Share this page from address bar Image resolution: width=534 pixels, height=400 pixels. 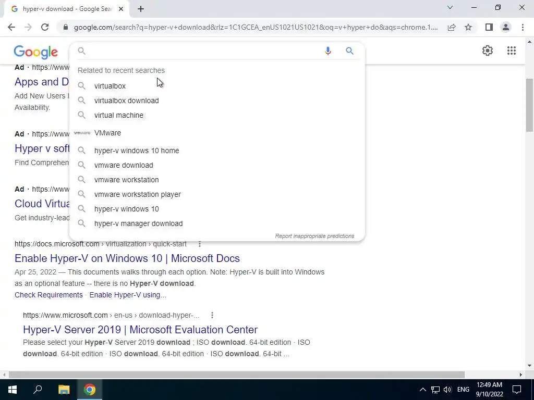pos(452,27)
